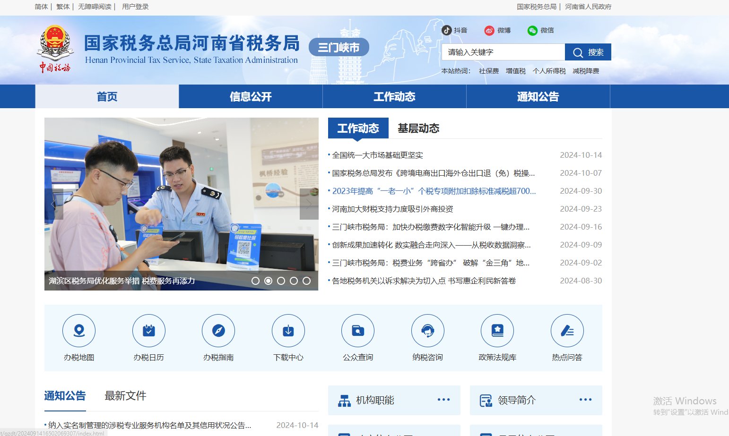Open the 公众查询 search icon
The height and width of the screenshot is (436, 729).
[358, 331]
